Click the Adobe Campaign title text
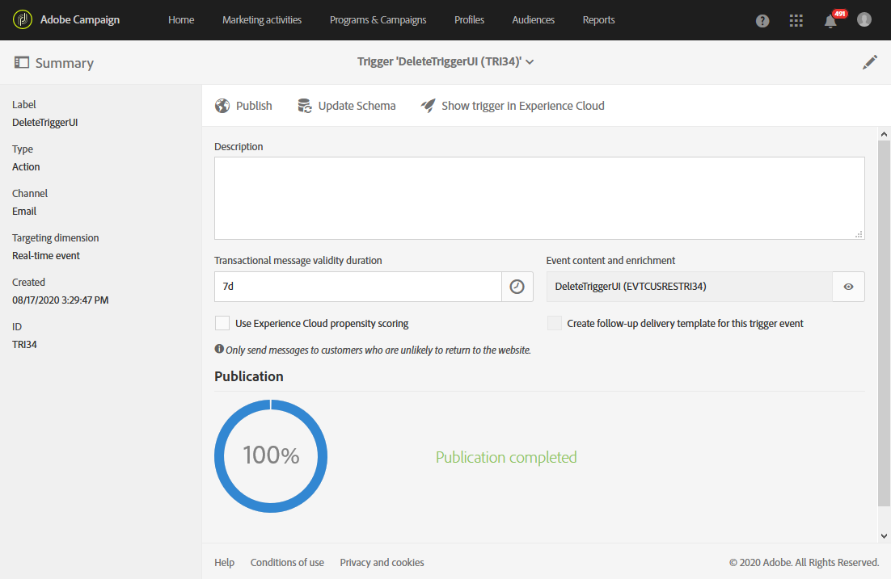This screenshot has height=579, width=891. click(80, 20)
